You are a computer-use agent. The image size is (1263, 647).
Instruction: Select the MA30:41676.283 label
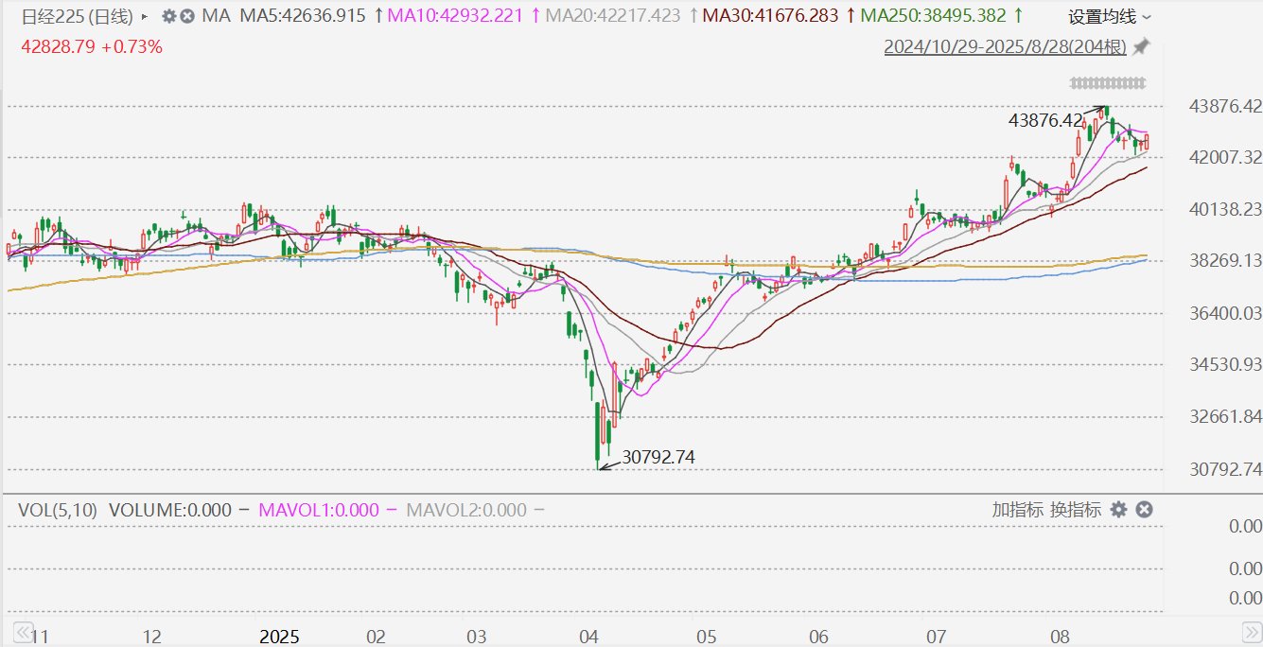(772, 16)
